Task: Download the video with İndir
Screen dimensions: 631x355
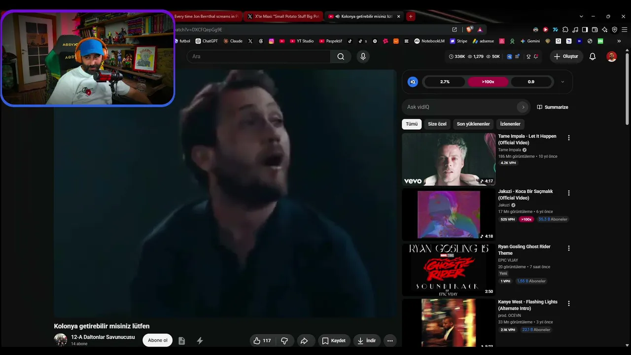Action: tap(366, 341)
